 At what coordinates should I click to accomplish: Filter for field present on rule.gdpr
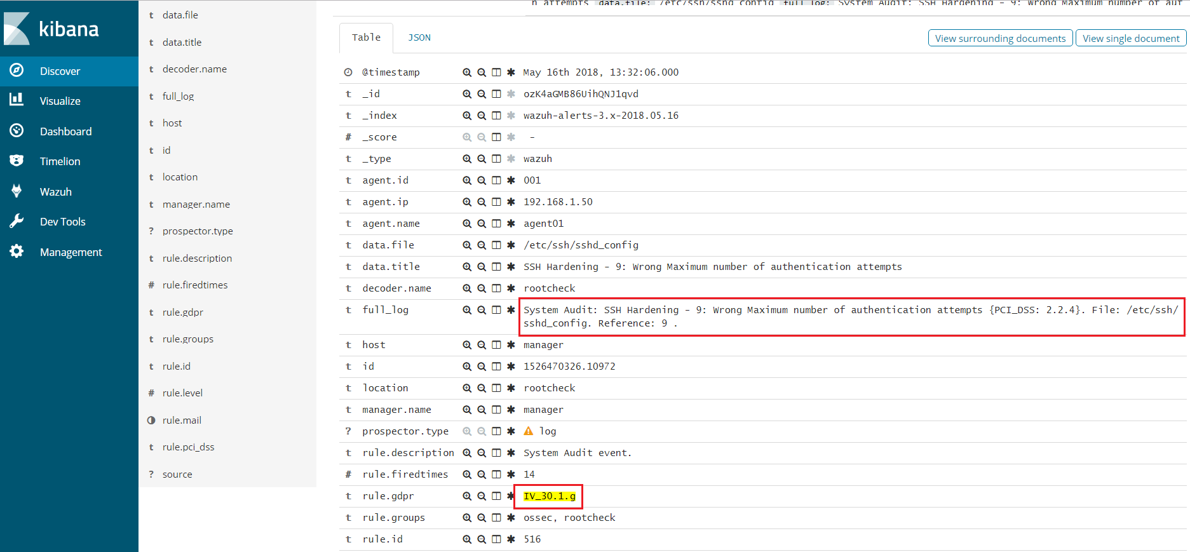[x=510, y=496]
